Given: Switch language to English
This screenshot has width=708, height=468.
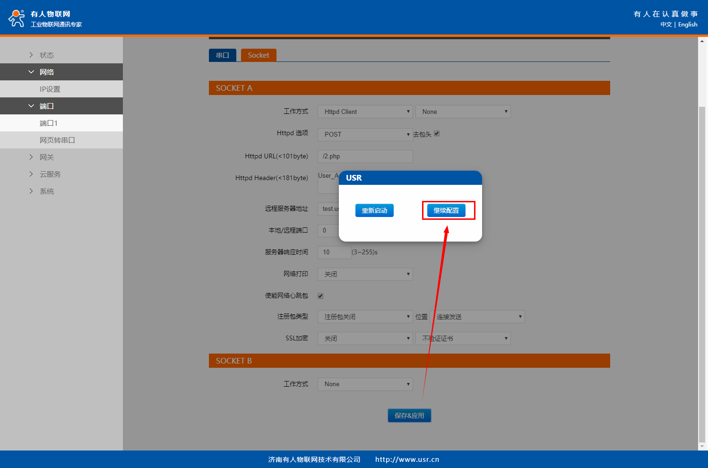Looking at the screenshot, I should pyautogui.click(x=688, y=25).
